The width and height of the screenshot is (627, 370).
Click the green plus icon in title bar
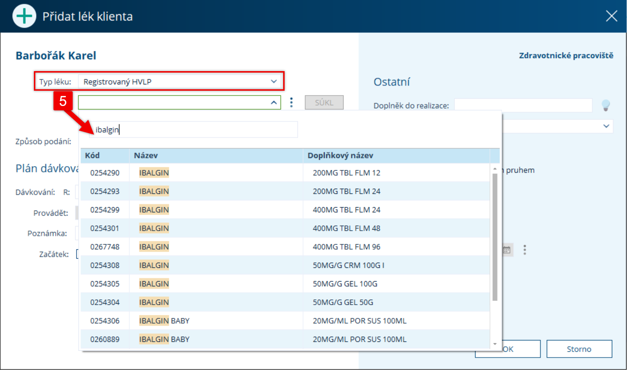pyautogui.click(x=23, y=16)
